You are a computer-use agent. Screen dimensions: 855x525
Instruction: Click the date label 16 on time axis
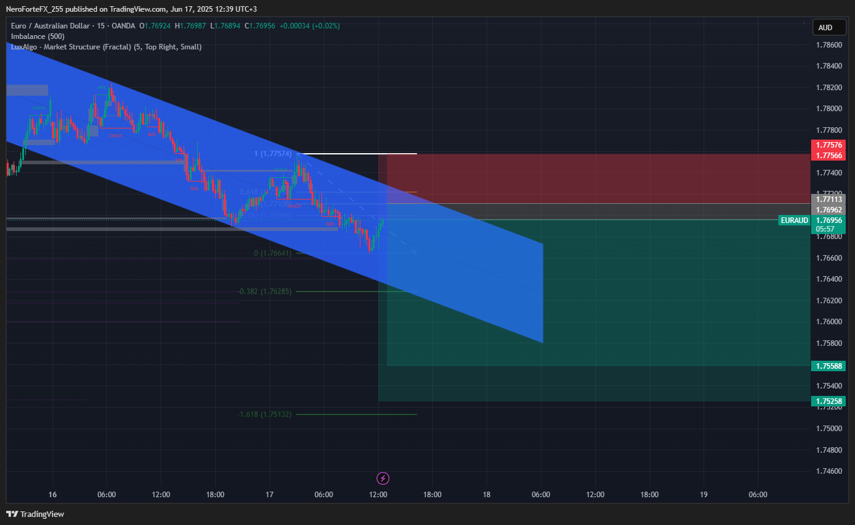point(53,495)
